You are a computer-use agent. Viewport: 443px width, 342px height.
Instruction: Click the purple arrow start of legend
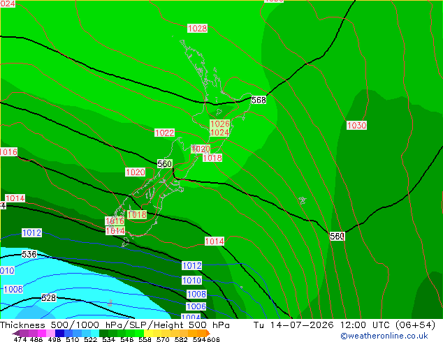(x=16, y=333)
